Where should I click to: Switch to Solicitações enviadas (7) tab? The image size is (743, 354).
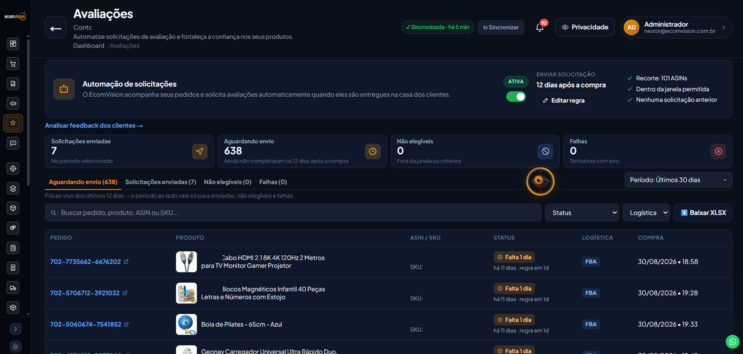coord(160,182)
